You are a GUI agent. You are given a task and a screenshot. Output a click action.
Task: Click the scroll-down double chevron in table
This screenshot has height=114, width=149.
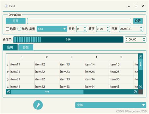click(141, 87)
